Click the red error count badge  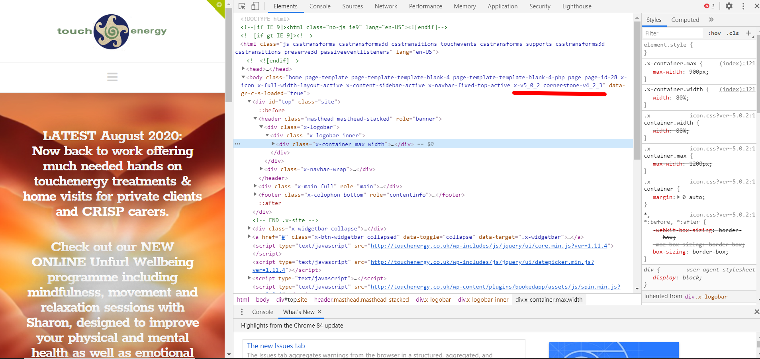(709, 6)
